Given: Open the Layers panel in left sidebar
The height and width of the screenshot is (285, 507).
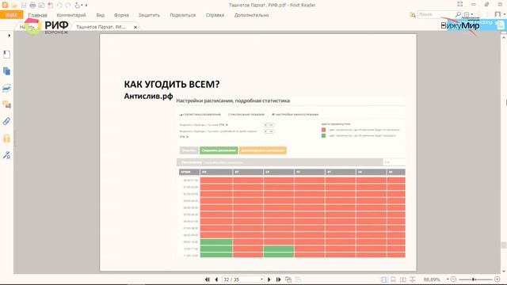Looking at the screenshot, I should click(7, 88).
